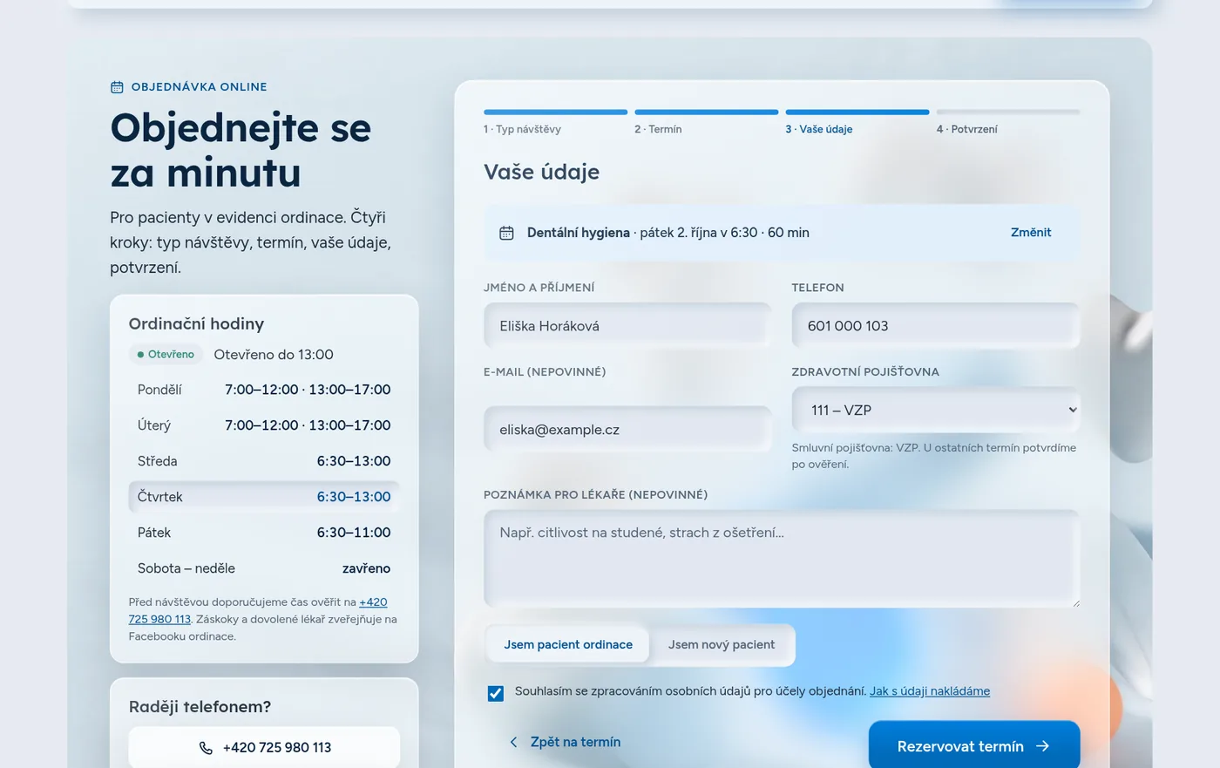This screenshot has width=1220, height=768.
Task: Go back with Zpět na termín
Action: [x=565, y=742]
